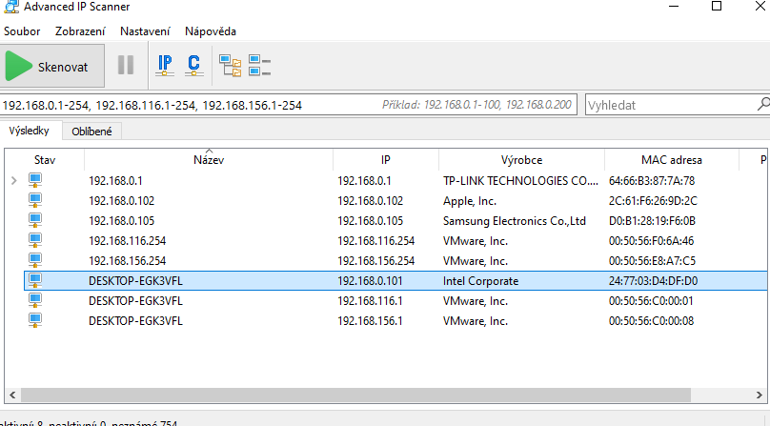Select DESKTOP-EGK3VFL with IP 192.168.0.101
Image resolution: width=770 pixels, height=426 pixels.
[135, 281]
